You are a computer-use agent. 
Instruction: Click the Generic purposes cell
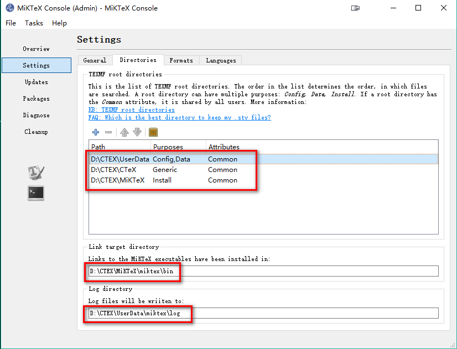[165, 170]
